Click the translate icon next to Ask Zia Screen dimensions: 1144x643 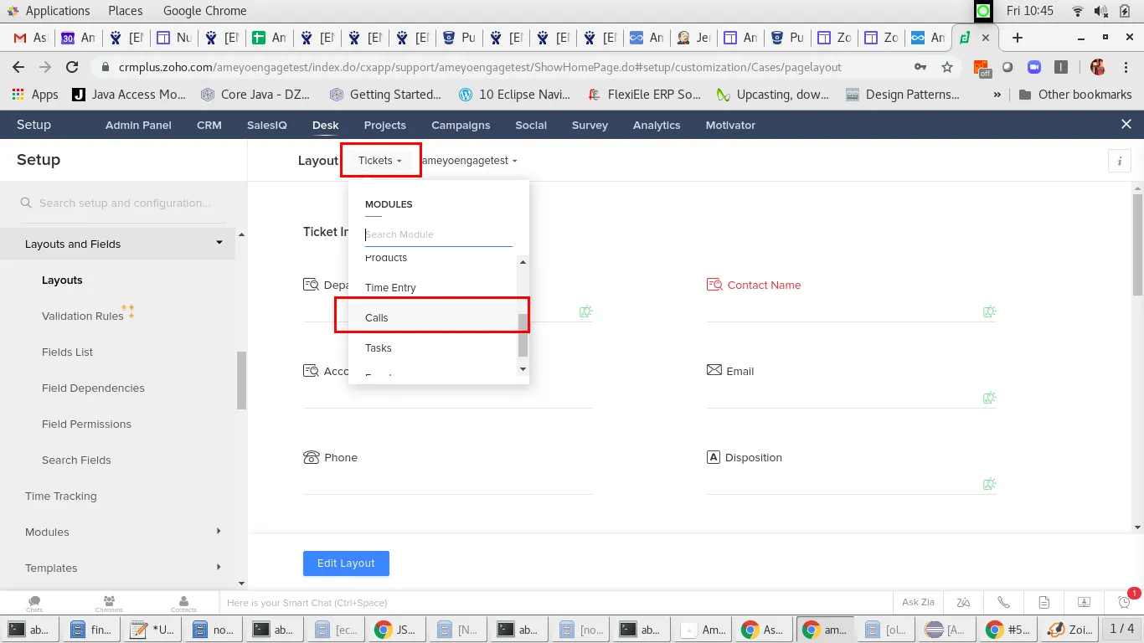pyautogui.click(x=963, y=602)
